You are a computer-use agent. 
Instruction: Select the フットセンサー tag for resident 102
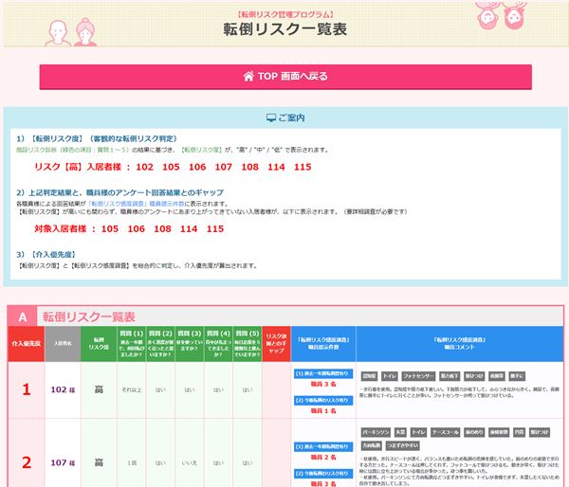420,374
